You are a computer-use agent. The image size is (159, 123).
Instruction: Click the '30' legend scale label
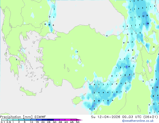point(54,122)
